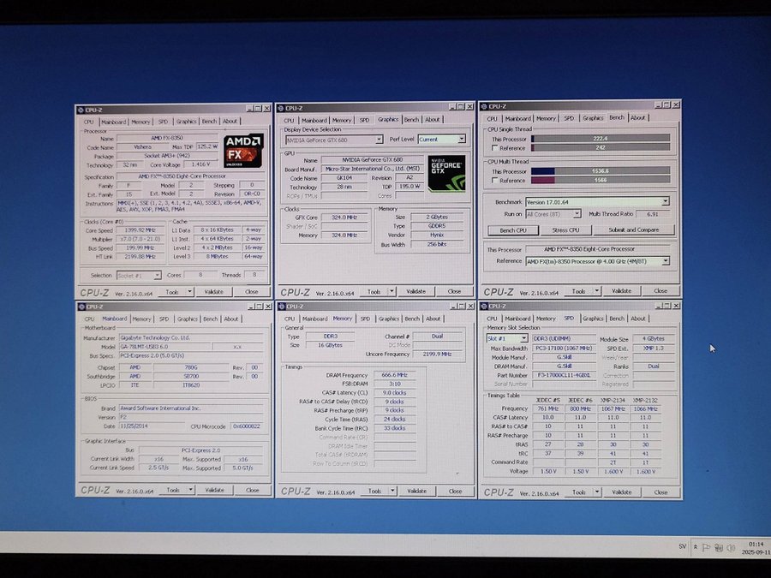The image size is (771, 578).
Task: Click Validate in the SPD tab window
Action: coord(622,492)
